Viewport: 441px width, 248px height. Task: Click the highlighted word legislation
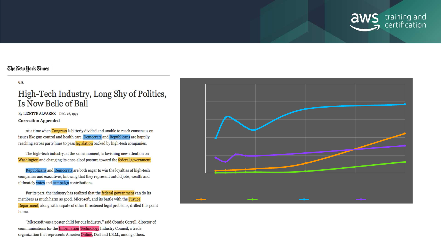point(84,143)
